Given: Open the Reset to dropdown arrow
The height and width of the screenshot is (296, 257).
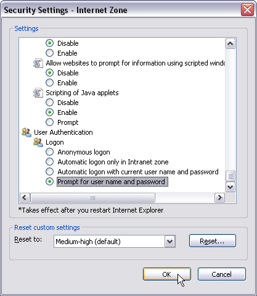Looking at the screenshot, I should (x=170, y=242).
